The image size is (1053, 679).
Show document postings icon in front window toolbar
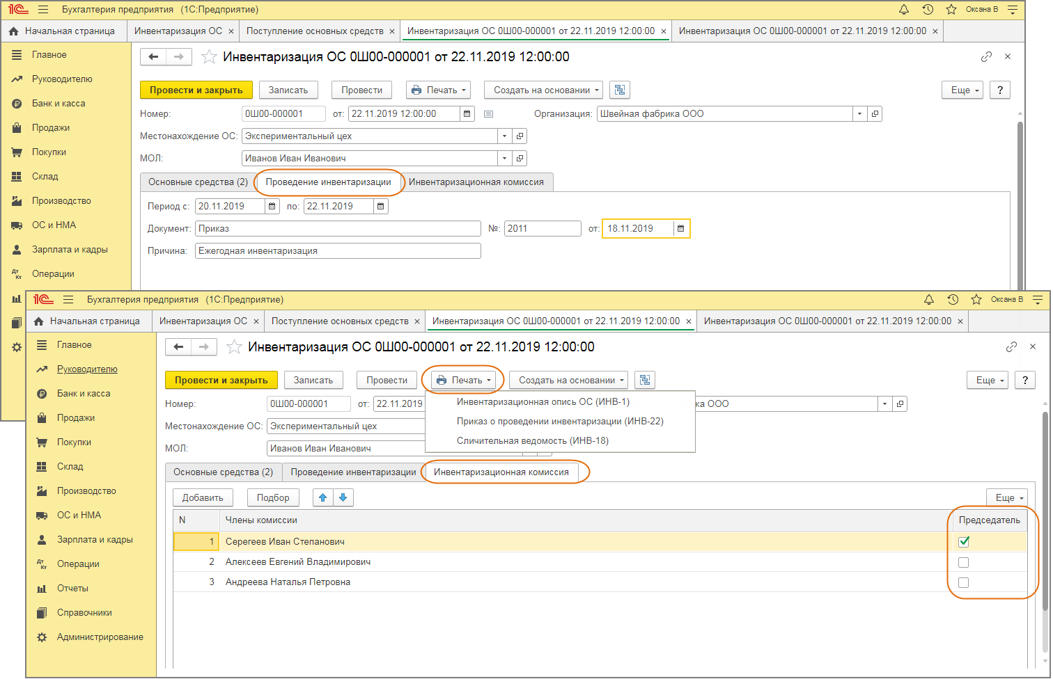pos(645,380)
